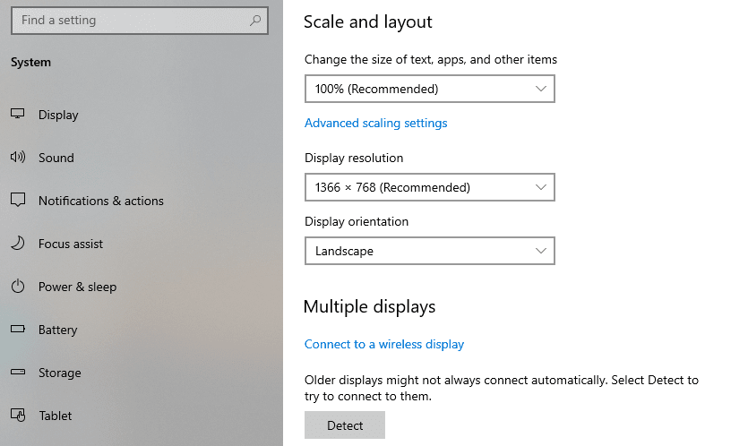Click the Power & sleep icon
This screenshot has height=446, width=748.
coord(17,287)
